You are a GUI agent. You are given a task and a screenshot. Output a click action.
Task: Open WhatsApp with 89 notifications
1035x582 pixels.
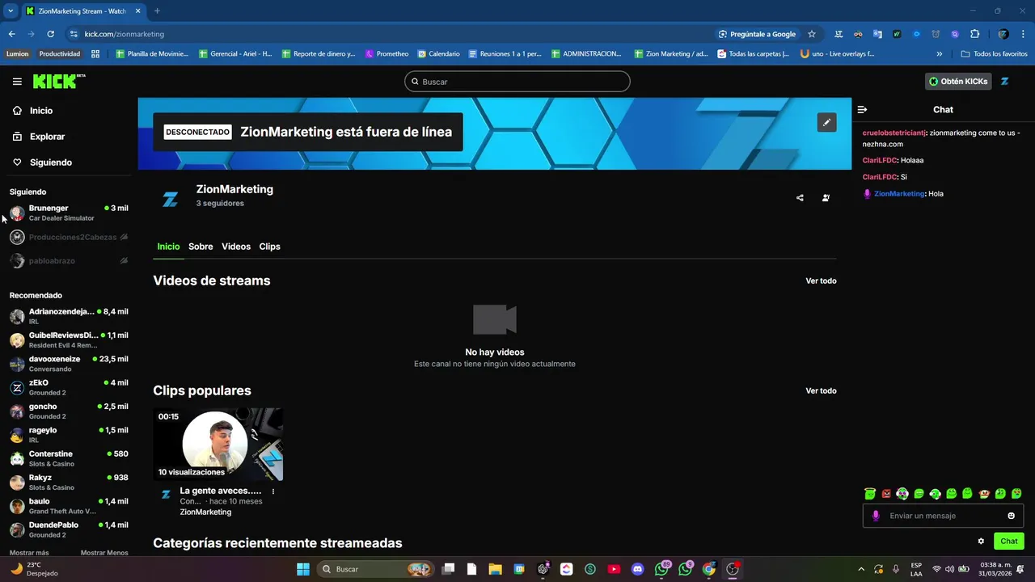662,569
